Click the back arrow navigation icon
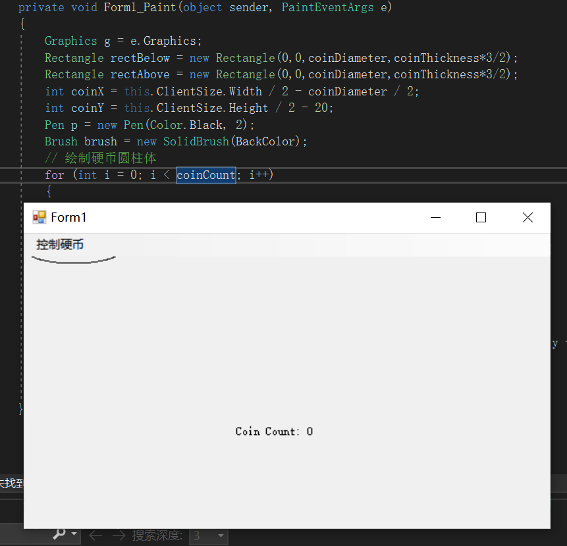The height and width of the screenshot is (546, 567). [x=95, y=535]
